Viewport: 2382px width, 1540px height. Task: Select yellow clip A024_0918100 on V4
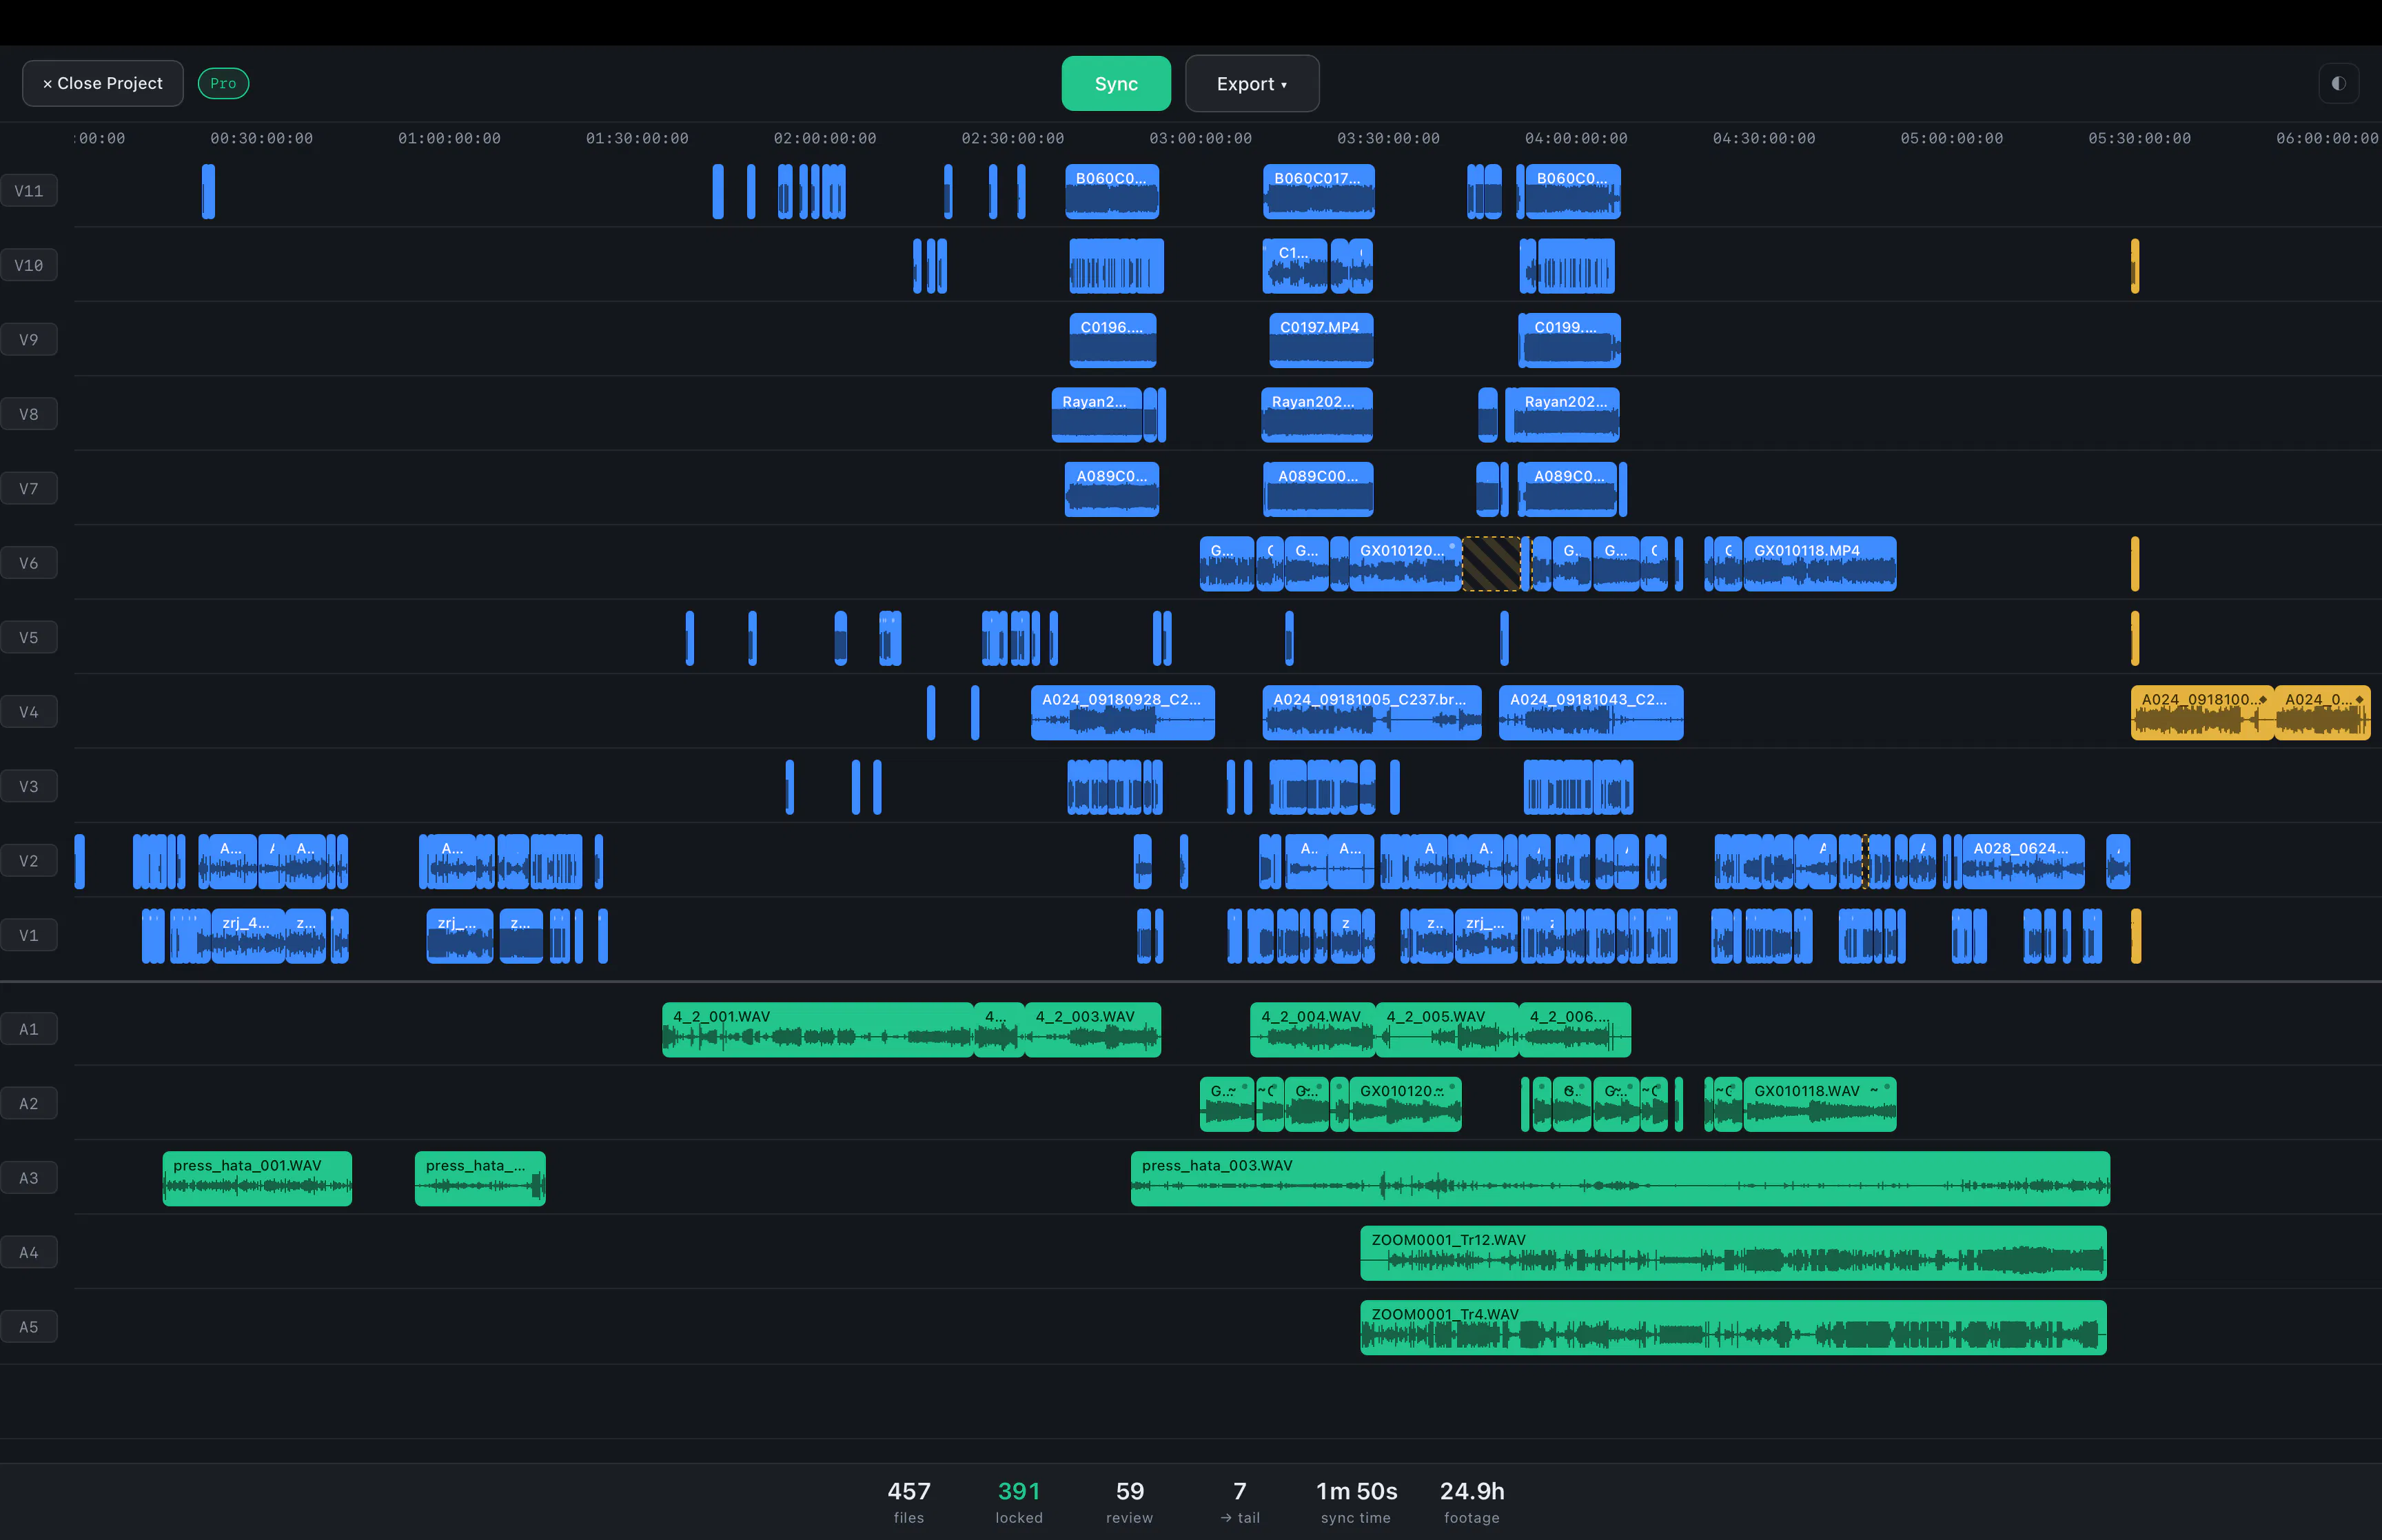point(2202,712)
